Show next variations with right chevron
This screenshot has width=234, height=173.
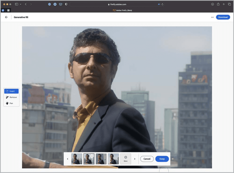(x=135, y=159)
